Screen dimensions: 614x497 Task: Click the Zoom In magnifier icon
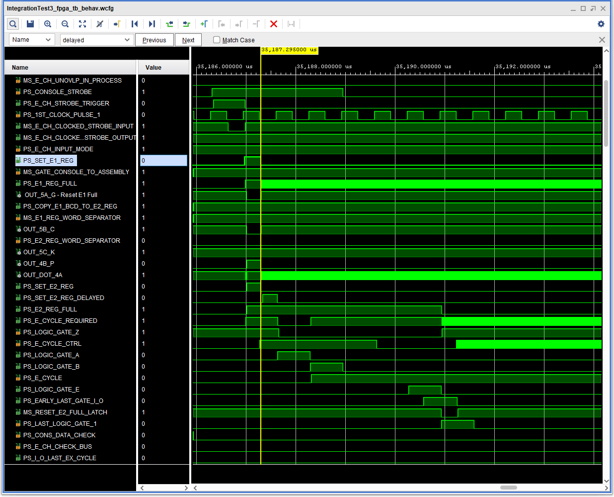point(48,24)
